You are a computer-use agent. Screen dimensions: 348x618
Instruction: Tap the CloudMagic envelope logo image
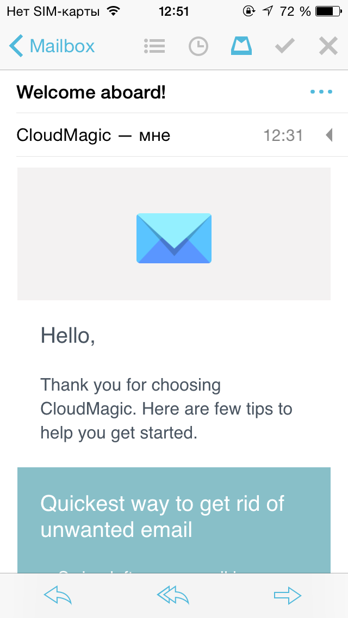[x=174, y=238]
